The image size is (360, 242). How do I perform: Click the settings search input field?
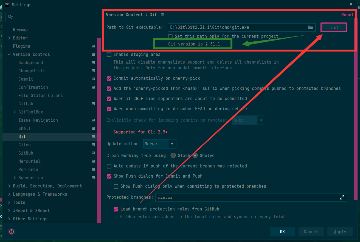(x=52, y=17)
